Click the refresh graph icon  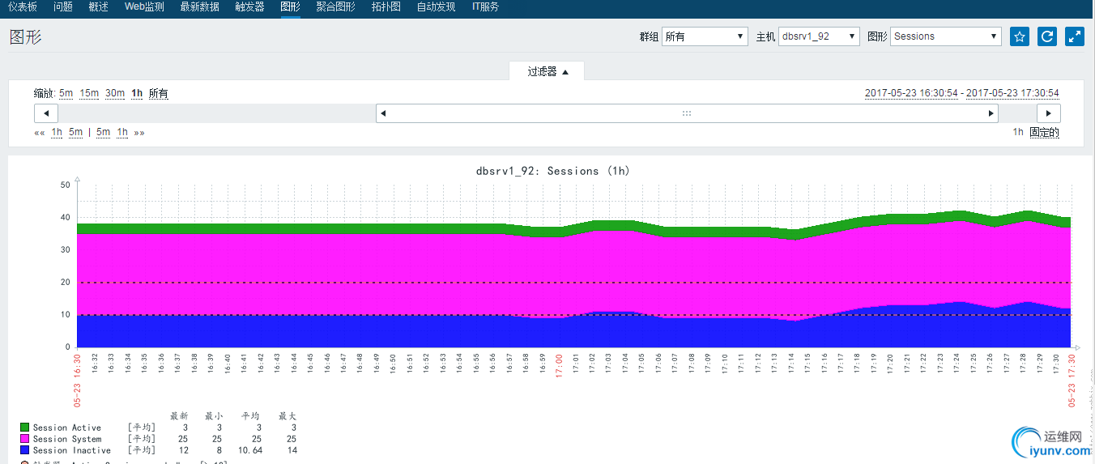(x=1047, y=36)
